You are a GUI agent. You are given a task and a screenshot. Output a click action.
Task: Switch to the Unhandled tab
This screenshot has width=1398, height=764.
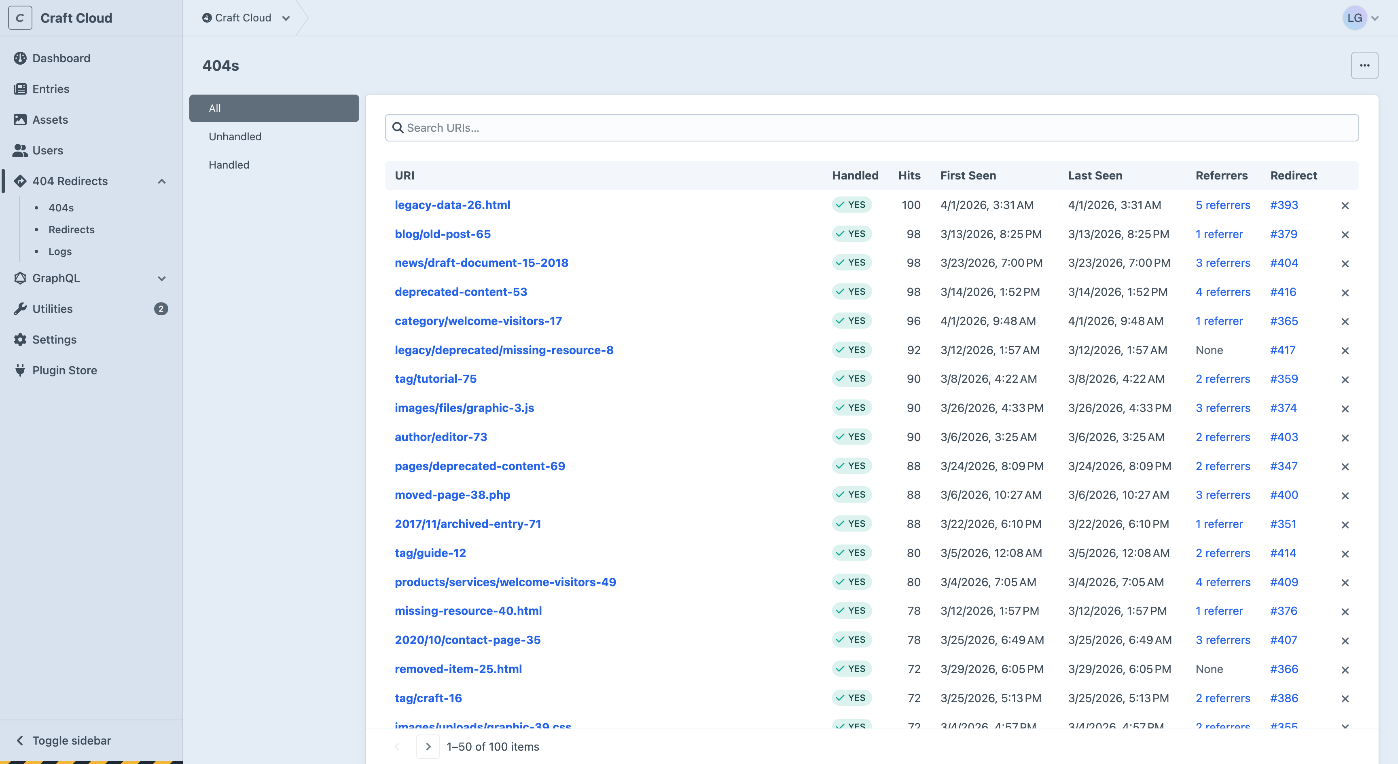pyautogui.click(x=235, y=136)
